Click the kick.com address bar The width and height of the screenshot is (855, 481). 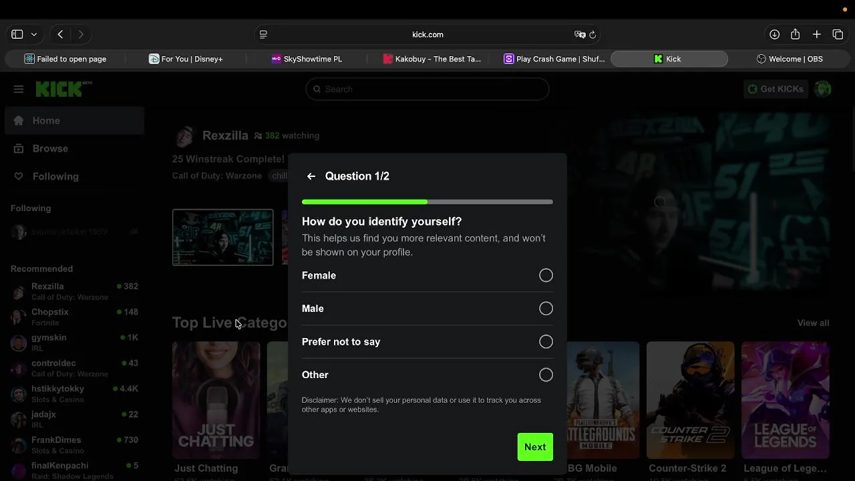point(427,34)
